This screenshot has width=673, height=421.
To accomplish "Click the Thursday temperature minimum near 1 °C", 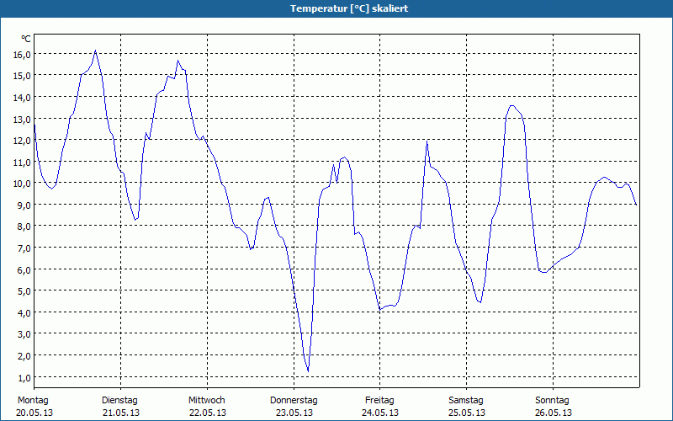I will (x=308, y=370).
